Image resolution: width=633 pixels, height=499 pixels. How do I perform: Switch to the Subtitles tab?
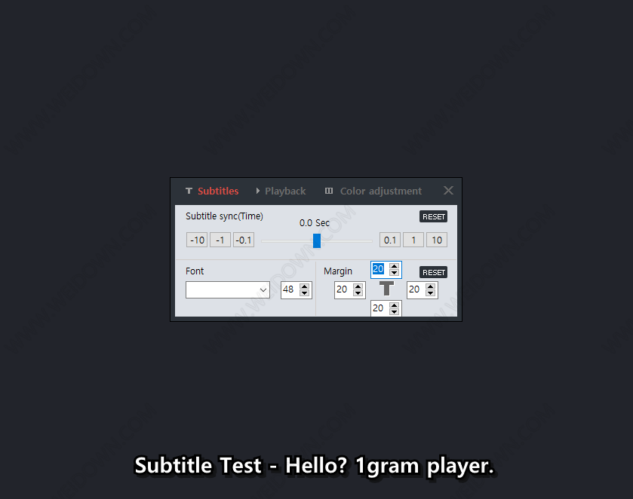coord(212,191)
